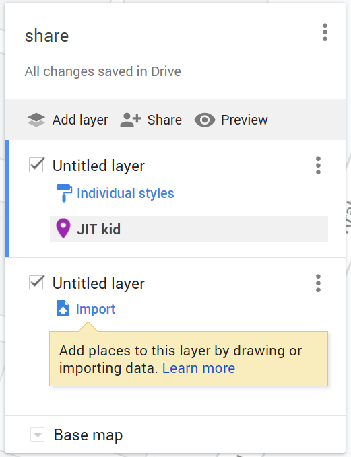The height and width of the screenshot is (457, 351).
Task: Open the Individual styles link
Action: tap(125, 193)
